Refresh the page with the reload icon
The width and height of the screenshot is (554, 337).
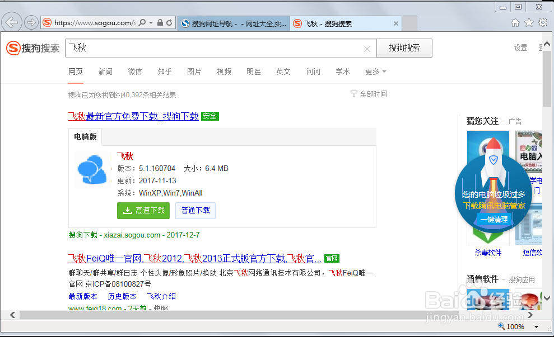click(169, 22)
